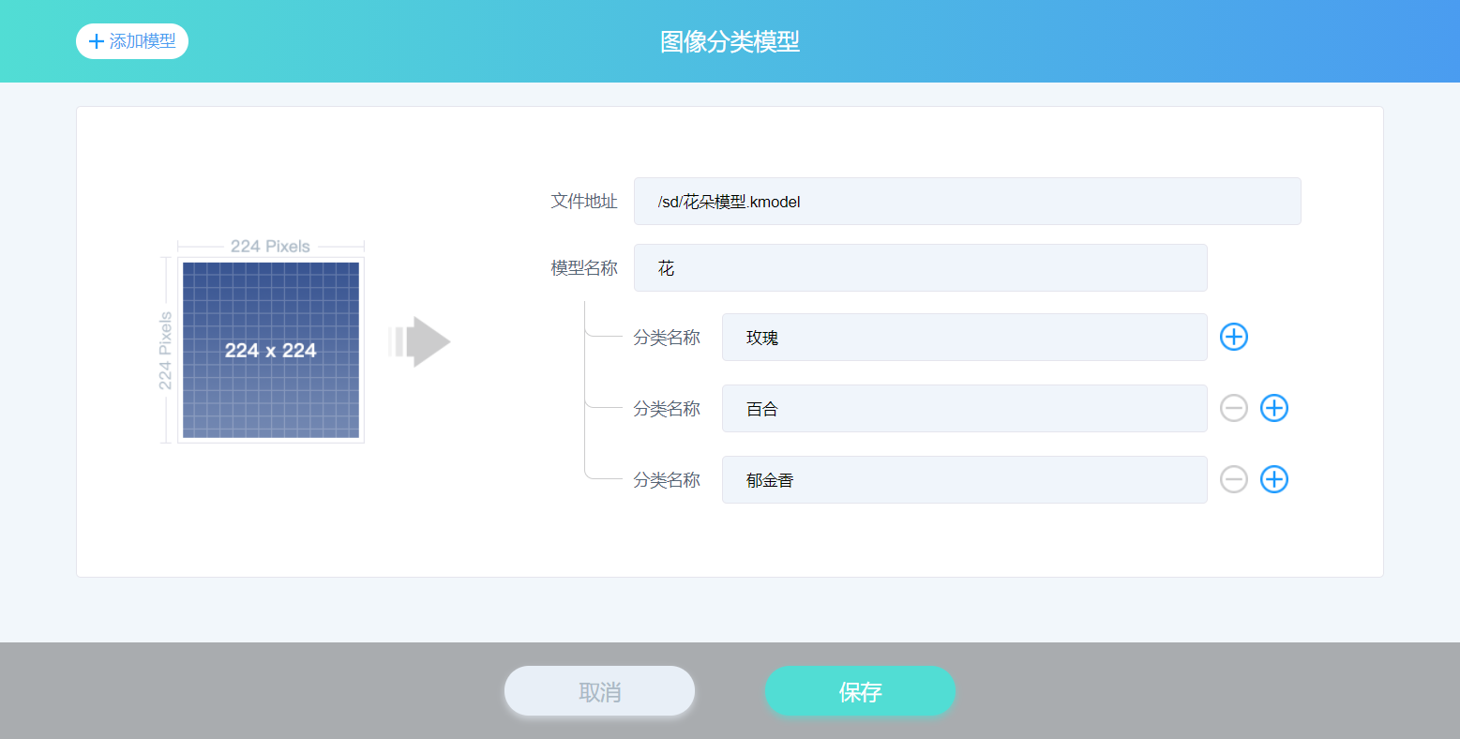The image size is (1460, 739).
Task: Add a category after 玫瑰 row
Action: 1234,337
